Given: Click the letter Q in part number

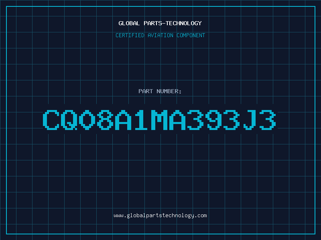Looking at the screenshot, I should (x=69, y=120).
